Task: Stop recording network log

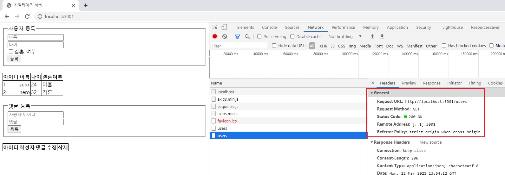Action: tap(215, 36)
